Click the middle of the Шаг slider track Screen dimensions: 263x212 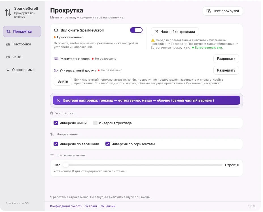143,165
